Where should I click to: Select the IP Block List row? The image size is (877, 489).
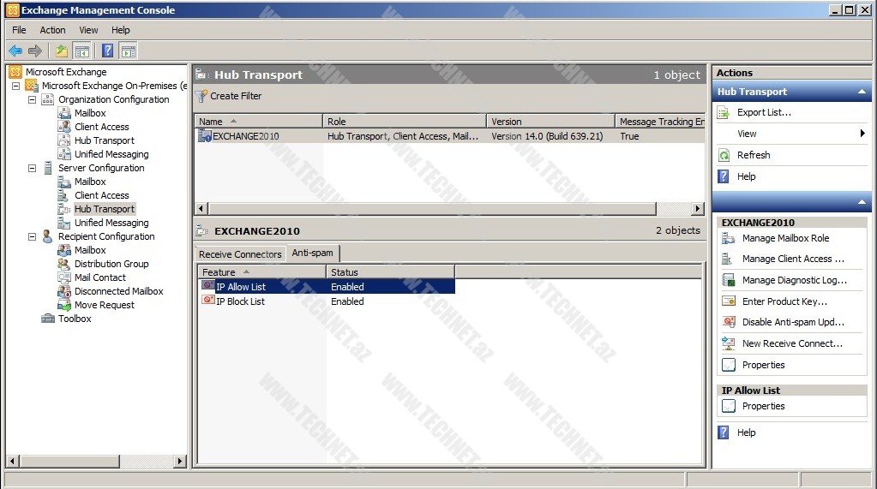pyautogui.click(x=240, y=301)
